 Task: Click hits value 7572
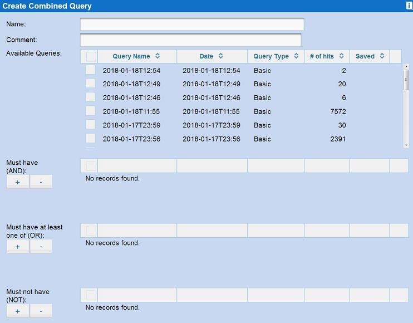pyautogui.click(x=338, y=111)
